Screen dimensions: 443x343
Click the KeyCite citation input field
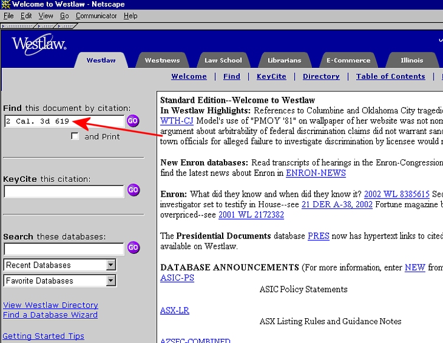[x=64, y=191]
